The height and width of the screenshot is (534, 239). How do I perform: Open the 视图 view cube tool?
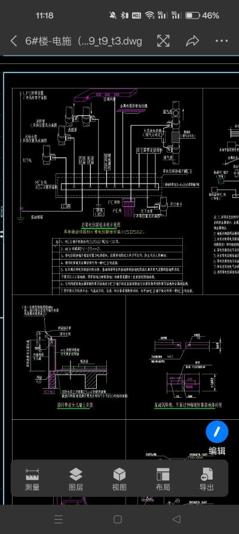119,479
